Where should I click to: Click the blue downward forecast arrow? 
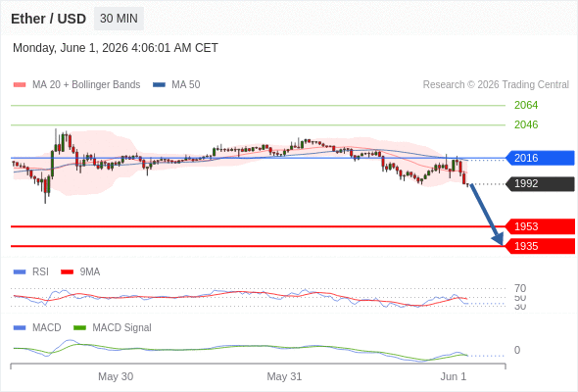click(x=487, y=215)
